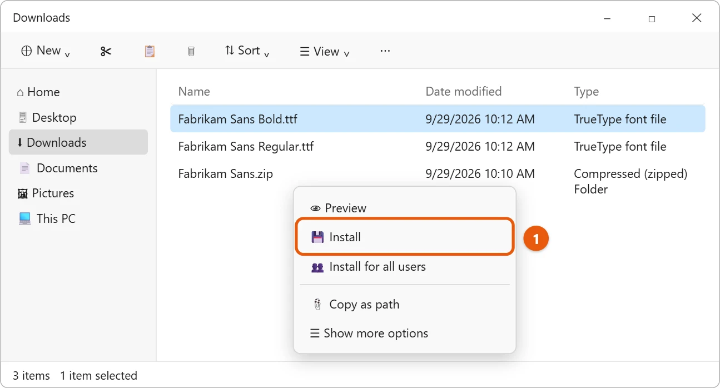Click the Paste clipboard icon
Screen dimensions: 720x388
(150, 51)
